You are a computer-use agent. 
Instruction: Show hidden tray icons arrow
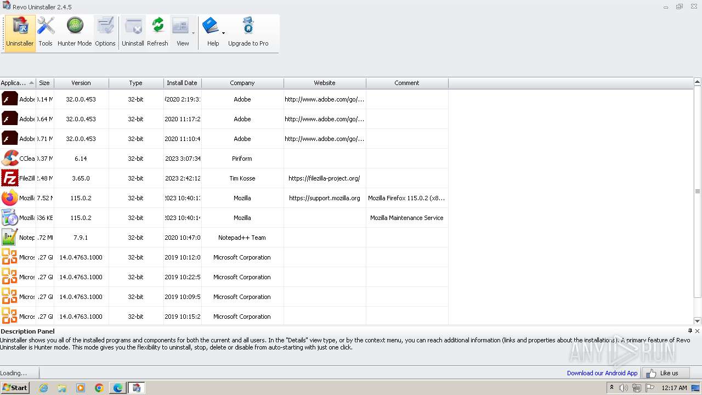tap(612, 387)
